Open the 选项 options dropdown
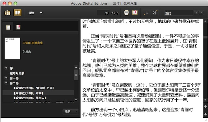Image resolution: width=208 pixels, height=122 pixels. pos(70,111)
